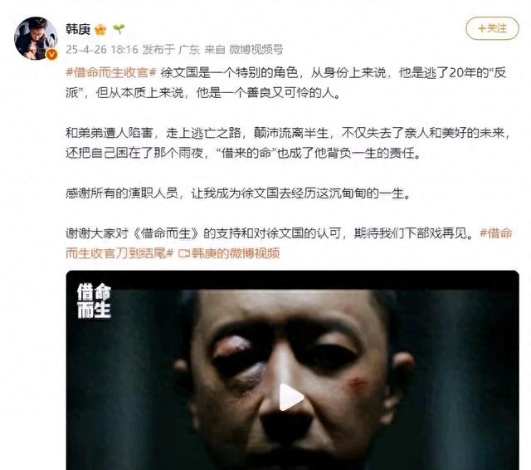The width and height of the screenshot is (531, 470).
Task: Click the crown membership icon
Action: 100,30
